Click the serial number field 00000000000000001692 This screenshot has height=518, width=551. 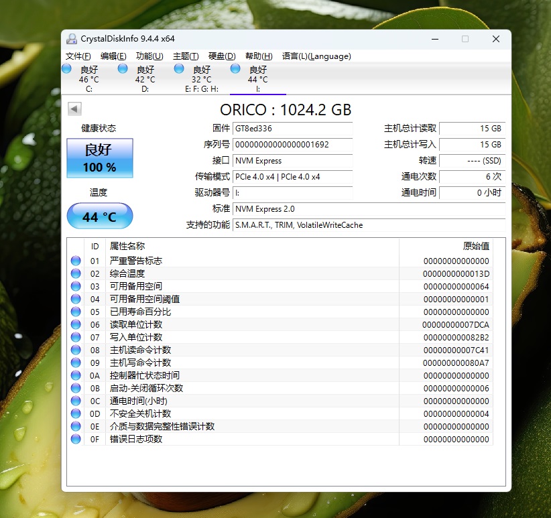click(292, 145)
